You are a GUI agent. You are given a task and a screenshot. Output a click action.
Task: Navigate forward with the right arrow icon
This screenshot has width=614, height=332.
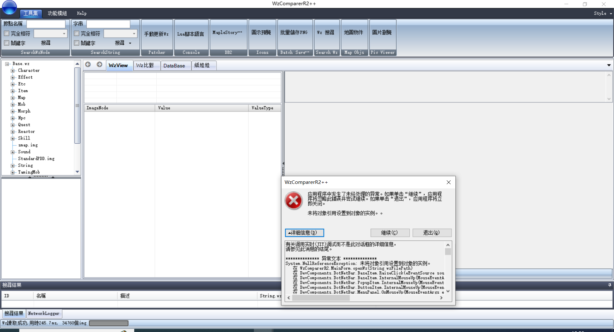[x=99, y=64]
